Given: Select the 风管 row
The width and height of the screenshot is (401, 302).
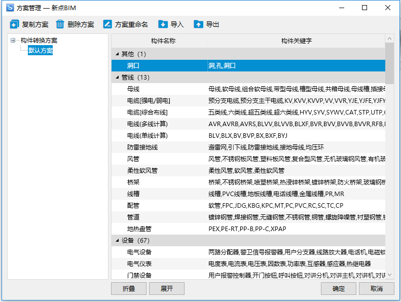Looking at the screenshot, I should 248,159.
